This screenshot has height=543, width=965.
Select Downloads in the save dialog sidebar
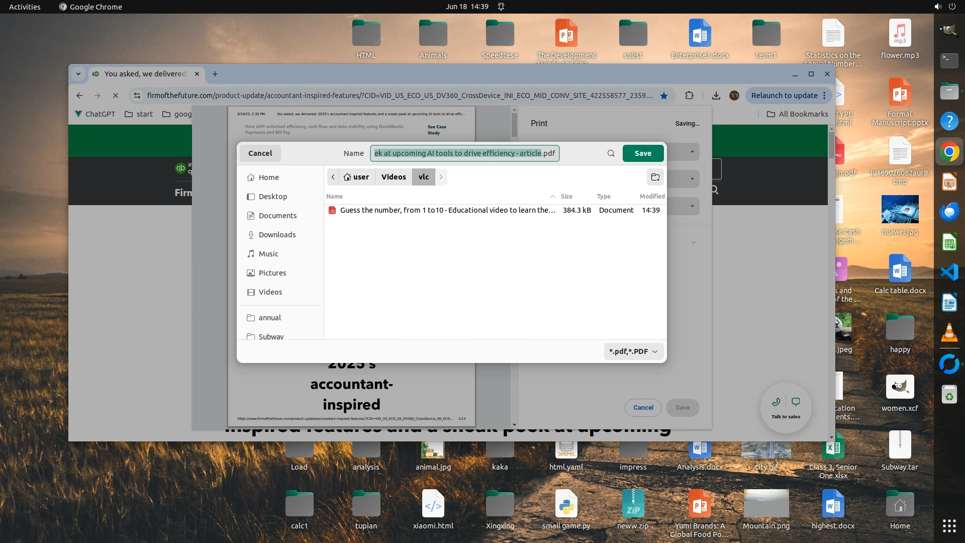click(x=277, y=235)
